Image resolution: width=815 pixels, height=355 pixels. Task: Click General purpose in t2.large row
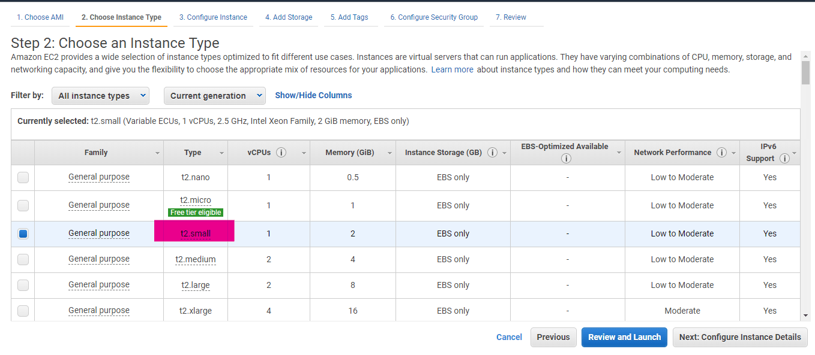click(x=99, y=285)
